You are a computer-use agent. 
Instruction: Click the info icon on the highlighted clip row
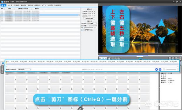click(79, 15)
